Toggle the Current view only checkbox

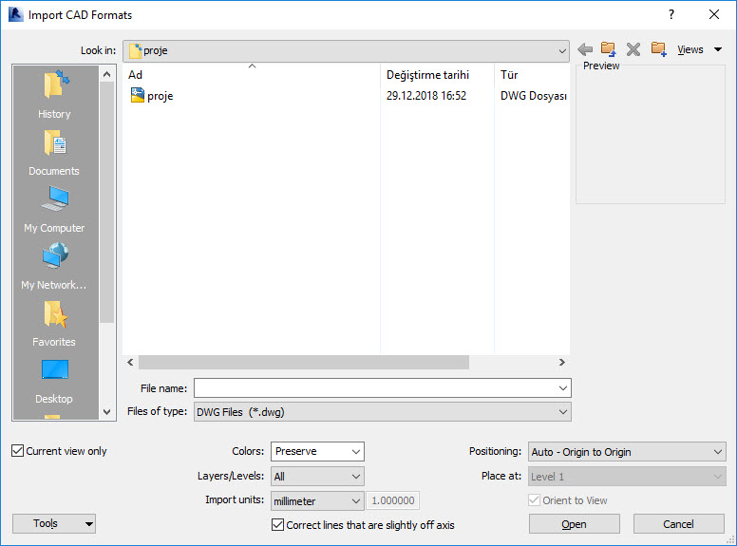pyautogui.click(x=18, y=451)
